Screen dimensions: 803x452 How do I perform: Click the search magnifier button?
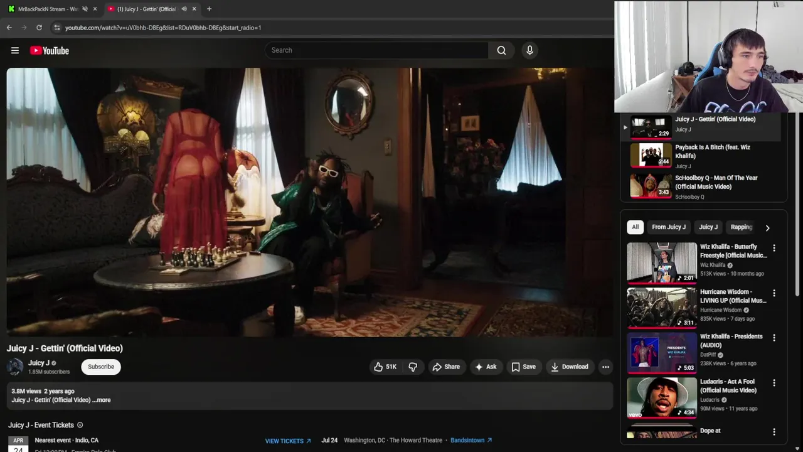click(x=501, y=50)
